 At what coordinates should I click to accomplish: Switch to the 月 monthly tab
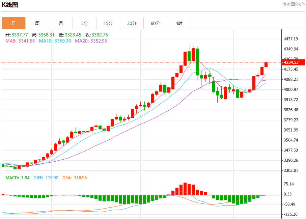pyautogui.click(x=61, y=23)
